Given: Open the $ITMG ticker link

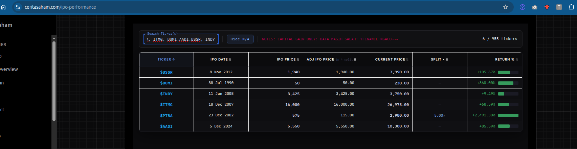Looking at the screenshot, I should (x=166, y=105).
